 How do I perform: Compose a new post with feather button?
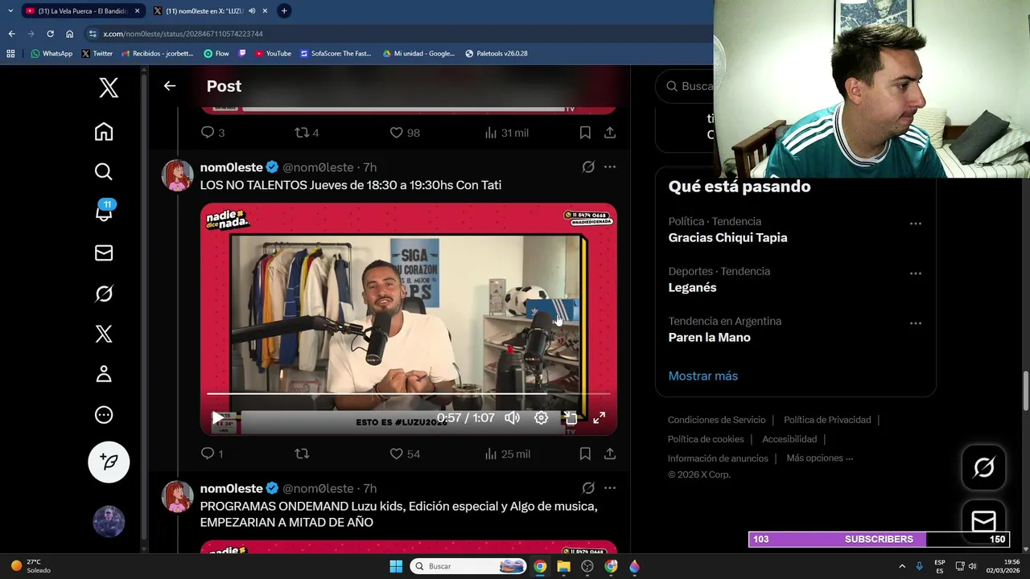(x=109, y=462)
